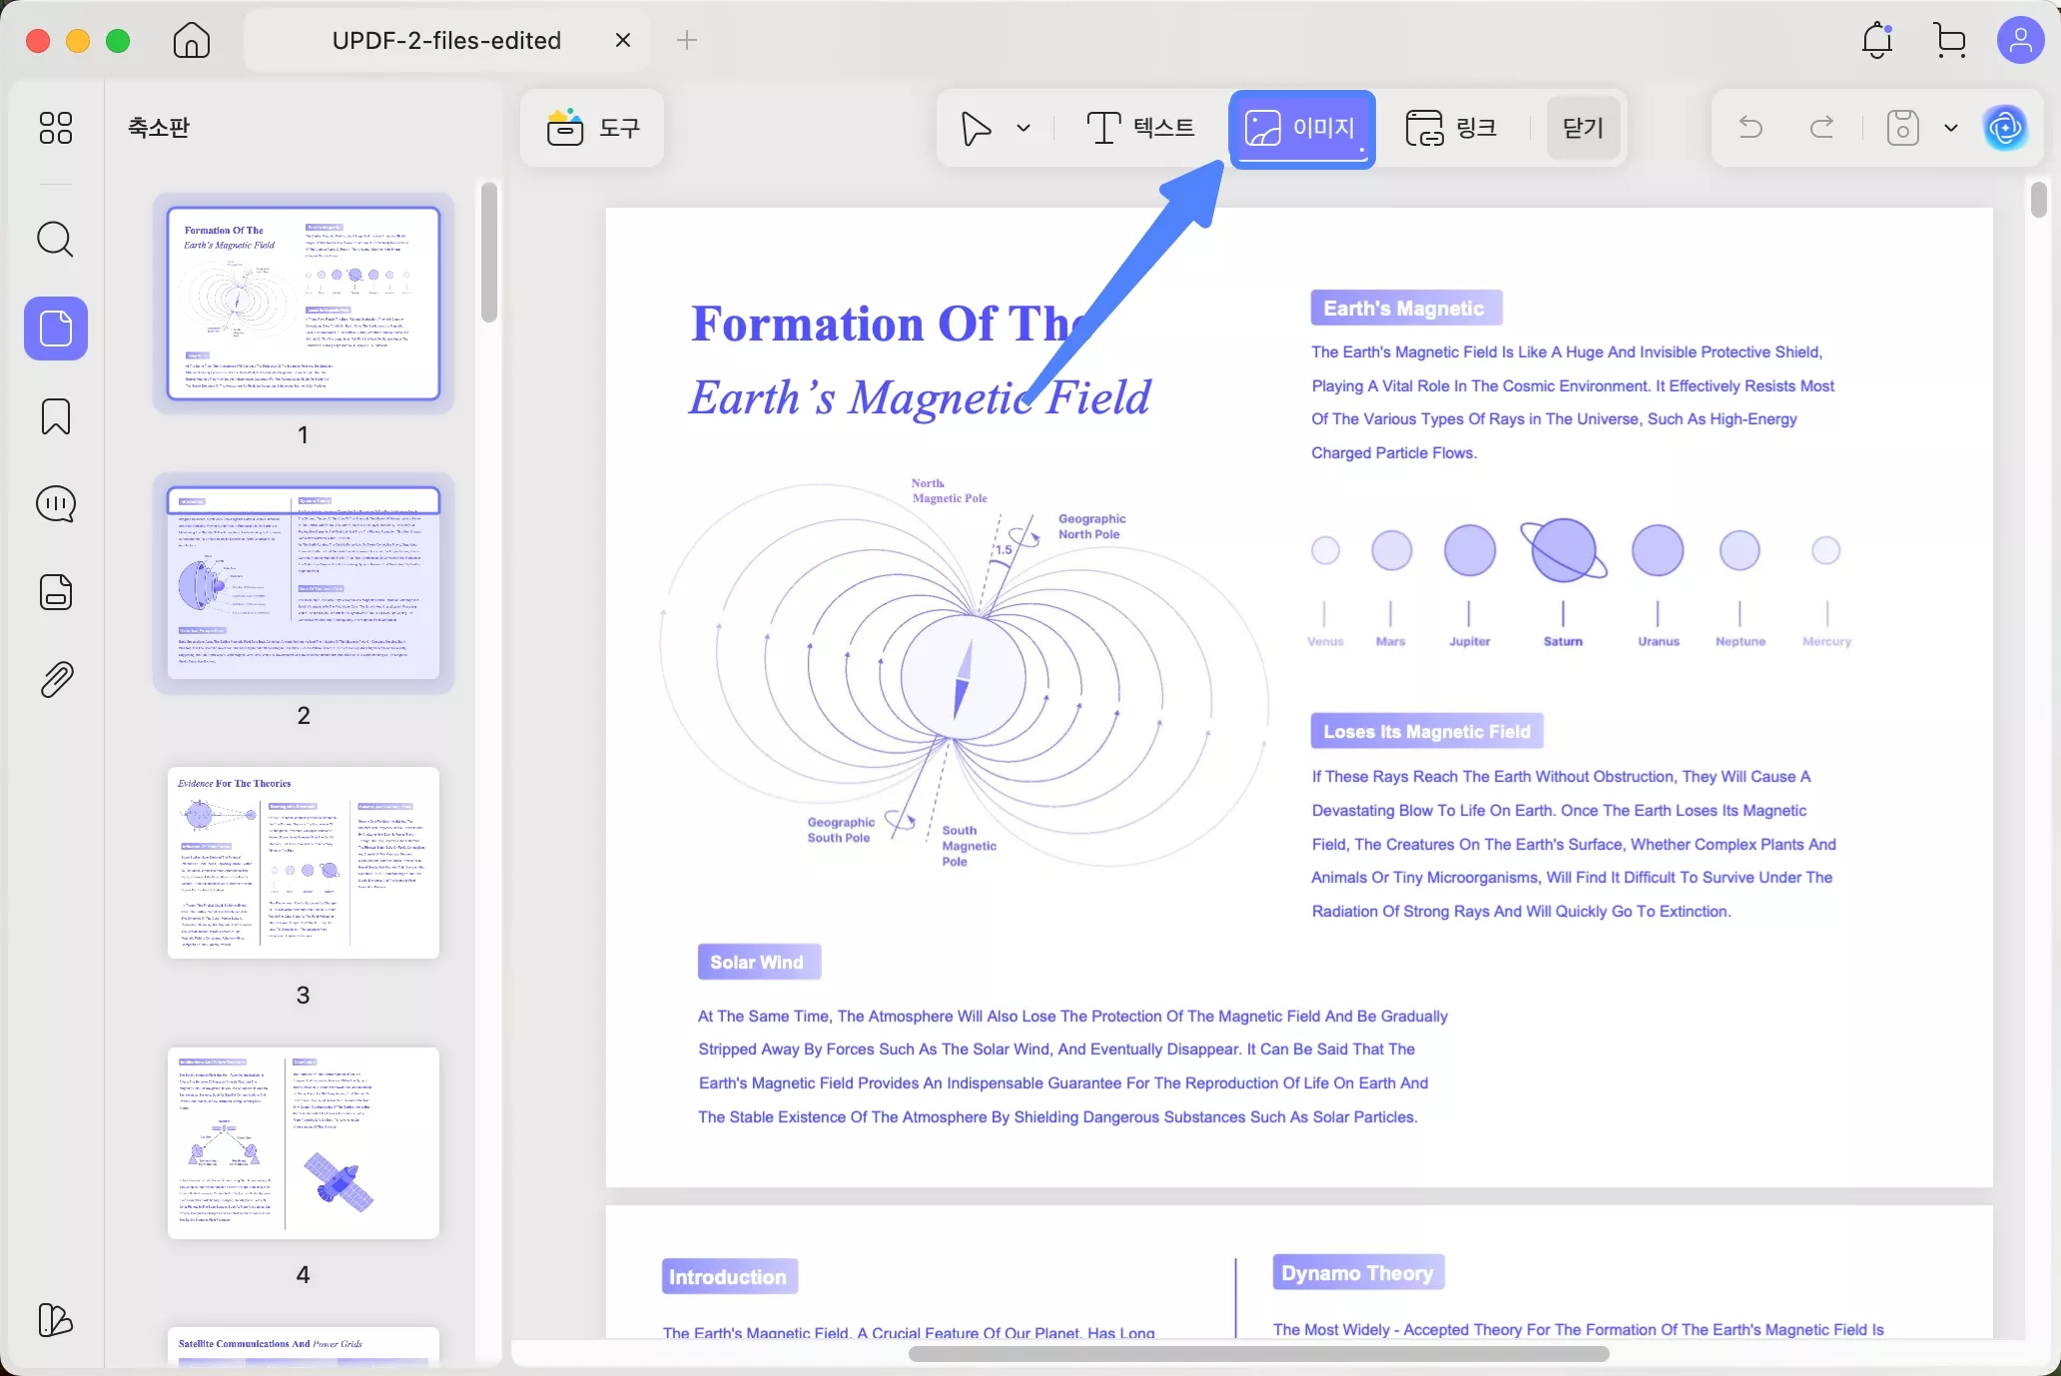The height and width of the screenshot is (1376, 2061).
Task: Undo the last action
Action: click(x=1750, y=127)
